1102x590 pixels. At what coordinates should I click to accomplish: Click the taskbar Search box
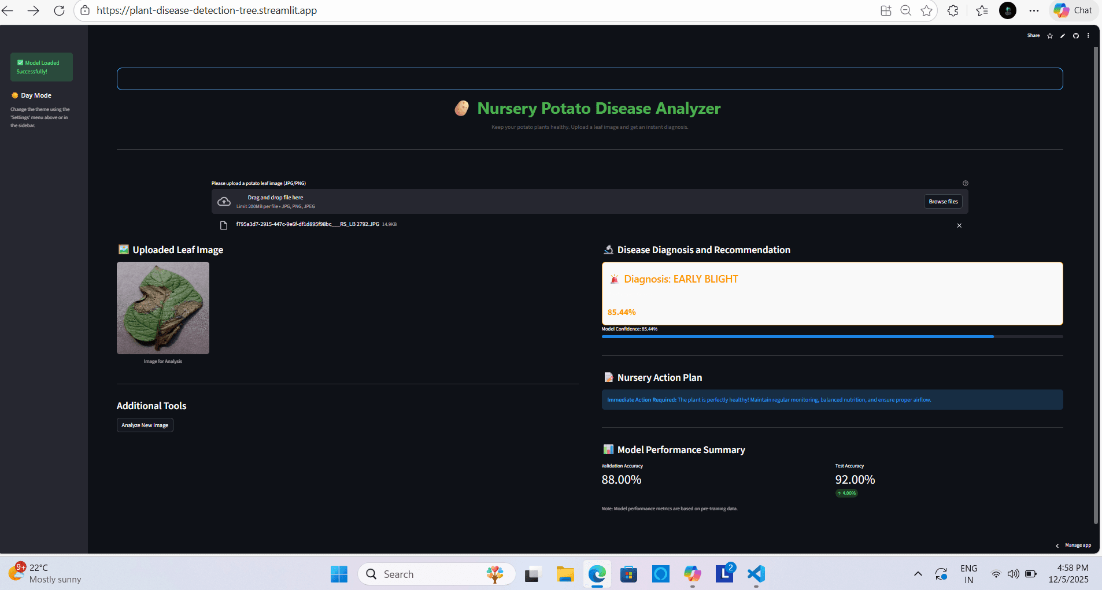pos(437,574)
